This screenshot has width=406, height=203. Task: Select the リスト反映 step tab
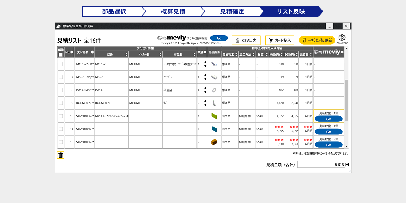point(291,11)
